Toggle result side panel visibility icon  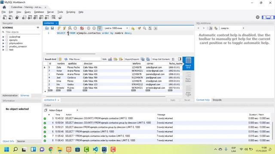[180, 59]
